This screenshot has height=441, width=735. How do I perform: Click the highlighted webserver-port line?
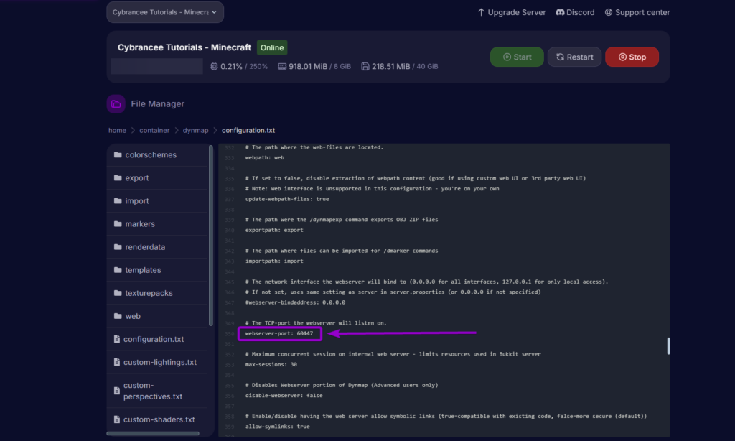[279, 333]
